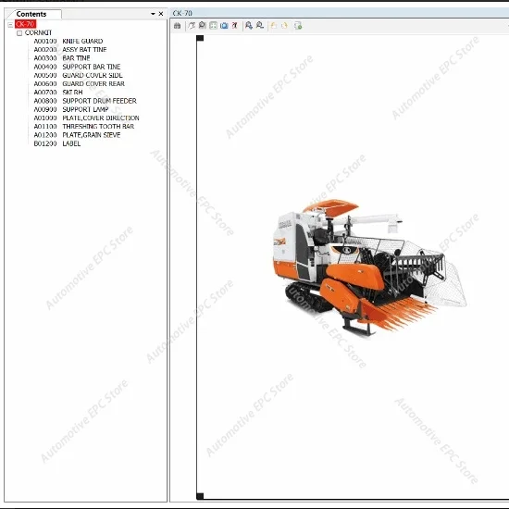Open A00600 GUARD COVER REAR entry
Screen dimensions: 509x509
coord(80,83)
